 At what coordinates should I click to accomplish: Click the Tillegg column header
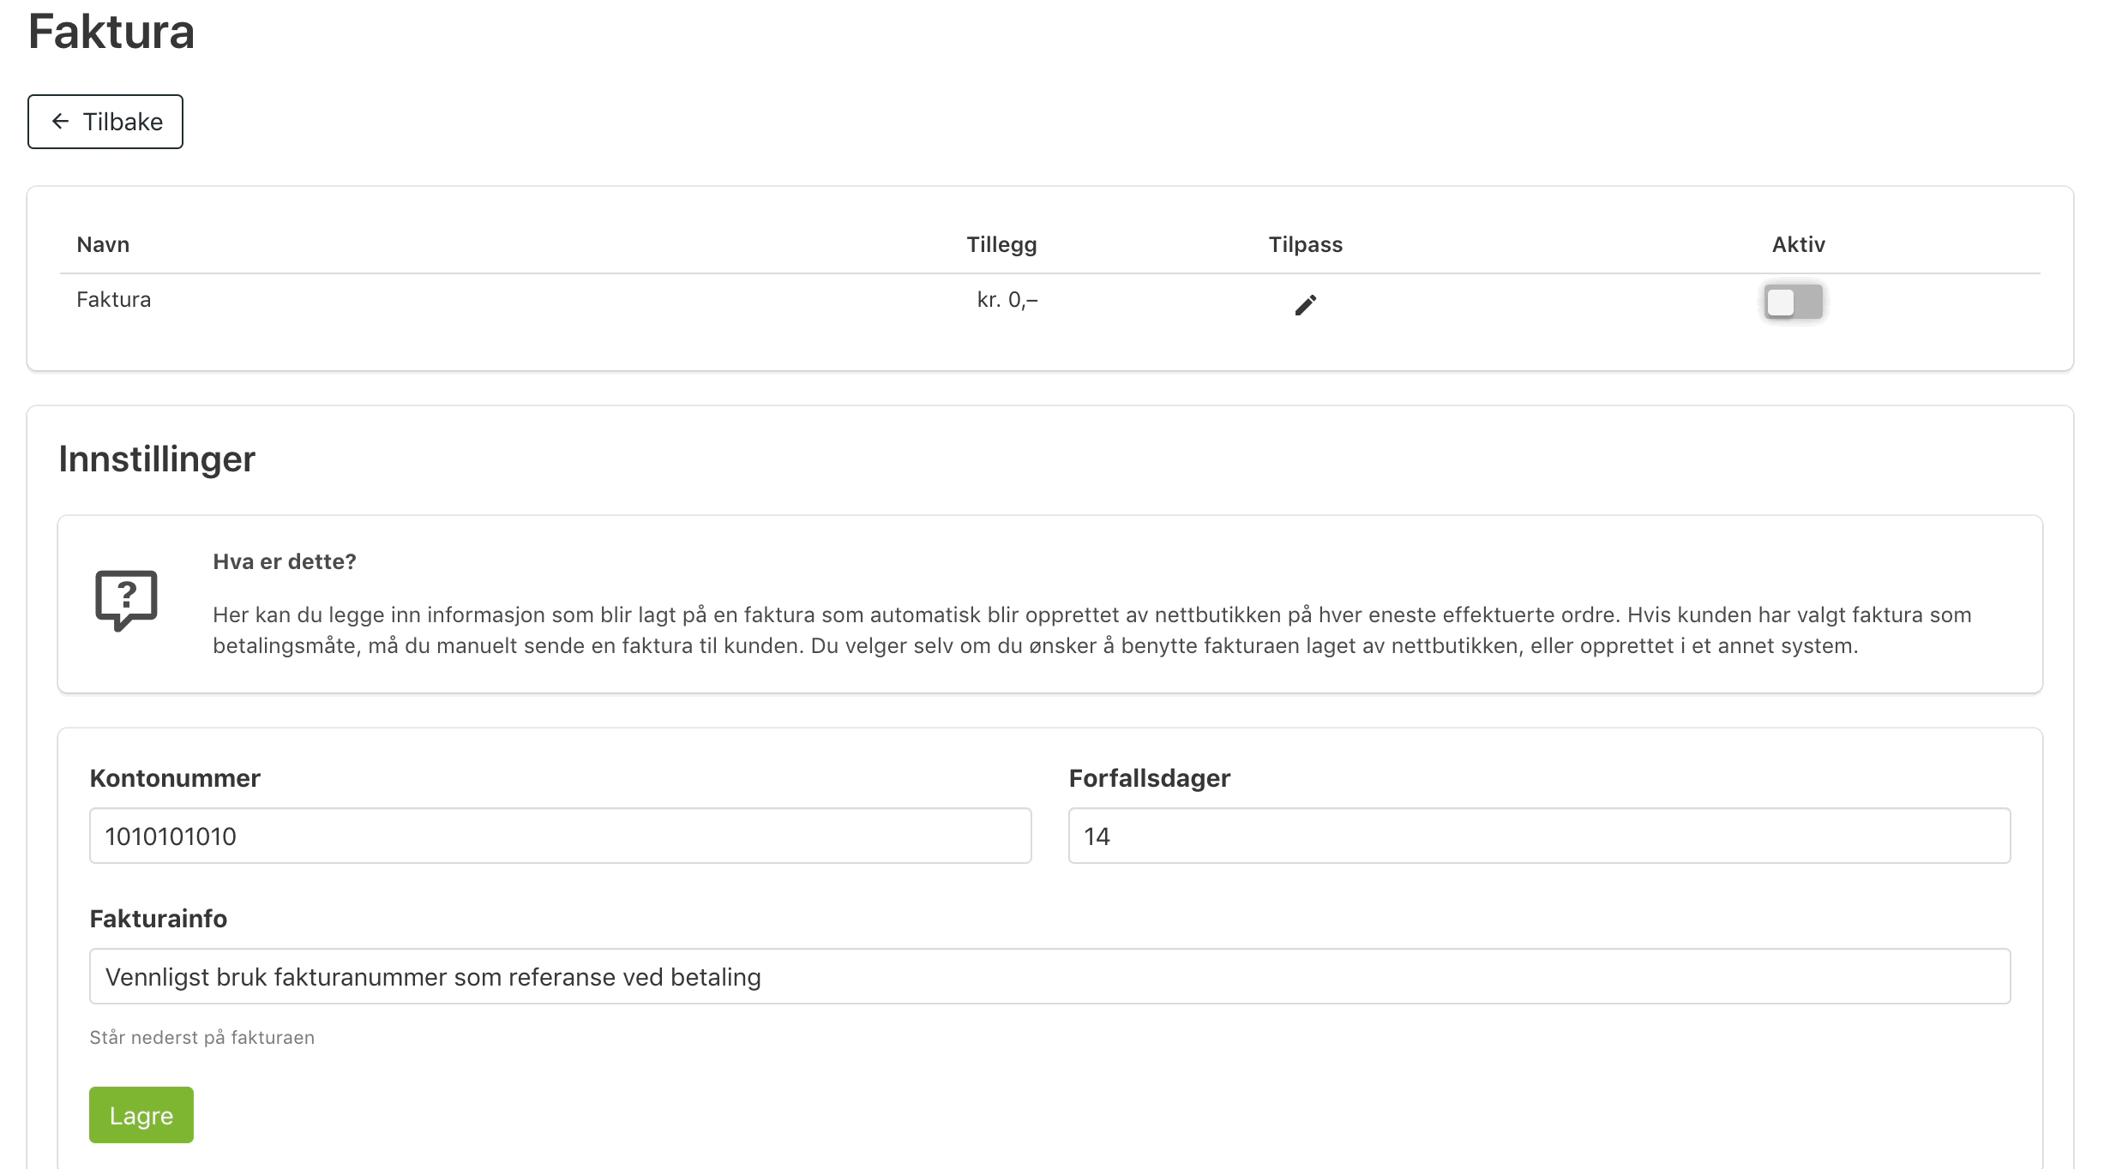click(1001, 244)
